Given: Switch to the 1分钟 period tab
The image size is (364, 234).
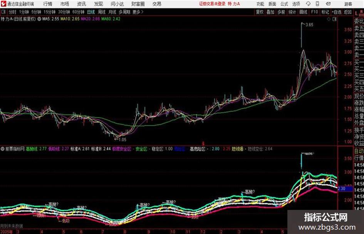Looking at the screenshot, I should click(23, 12).
